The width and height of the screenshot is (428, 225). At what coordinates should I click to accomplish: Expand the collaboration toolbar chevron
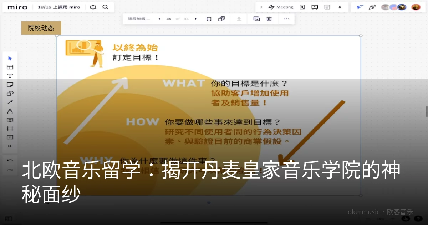coord(261,7)
